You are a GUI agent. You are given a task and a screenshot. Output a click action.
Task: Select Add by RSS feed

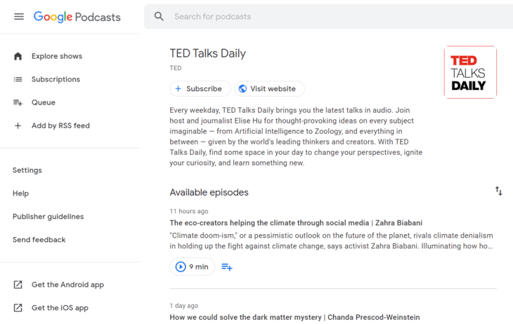point(60,126)
